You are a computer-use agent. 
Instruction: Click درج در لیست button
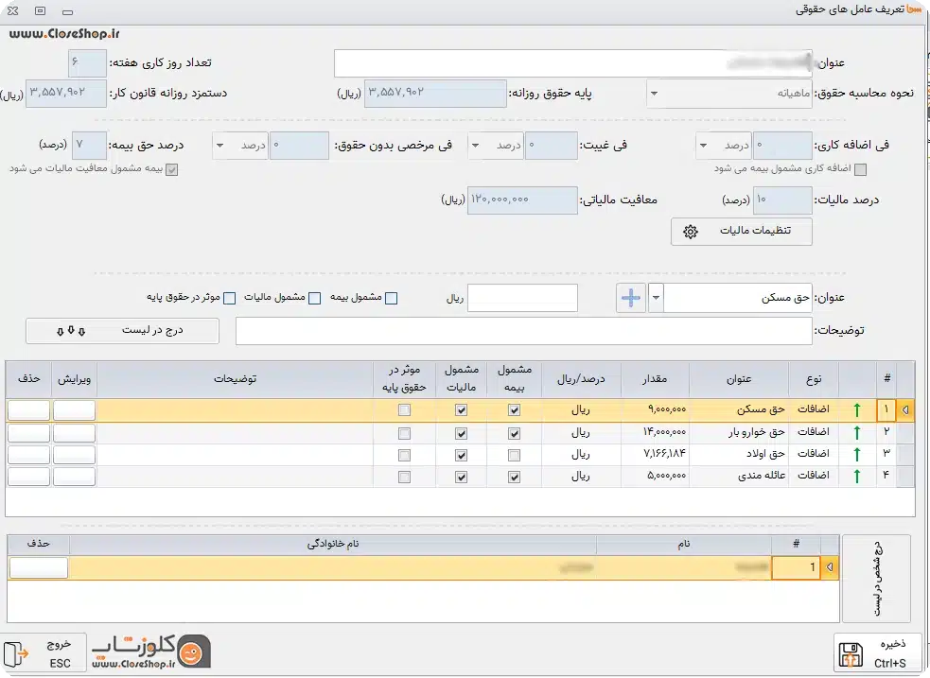122,331
